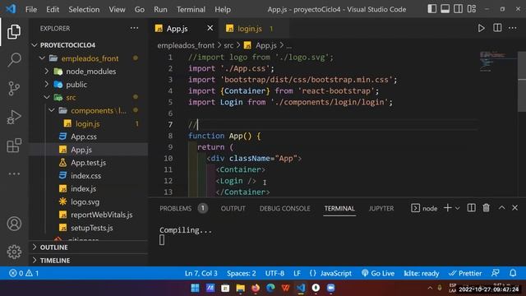This screenshot has width=526, height=296.
Task: Open the notifications bell icon
Action: (x=513, y=273)
